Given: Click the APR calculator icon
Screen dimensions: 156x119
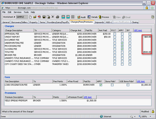Looking at the screenshot, I should coord(63,17).
